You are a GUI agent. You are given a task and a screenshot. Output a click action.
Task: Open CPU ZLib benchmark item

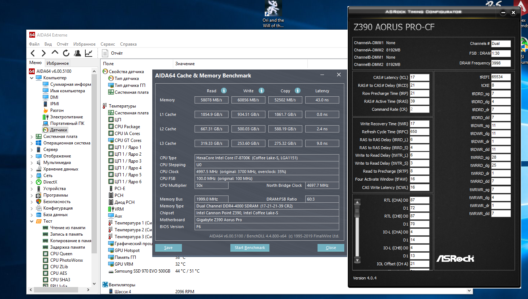tap(59, 267)
